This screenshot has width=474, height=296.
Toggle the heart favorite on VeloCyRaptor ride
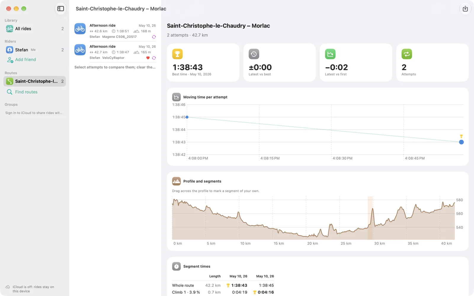pyautogui.click(x=148, y=58)
